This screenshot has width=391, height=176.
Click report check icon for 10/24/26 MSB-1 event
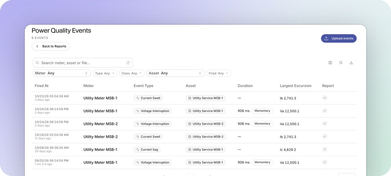pos(324,111)
